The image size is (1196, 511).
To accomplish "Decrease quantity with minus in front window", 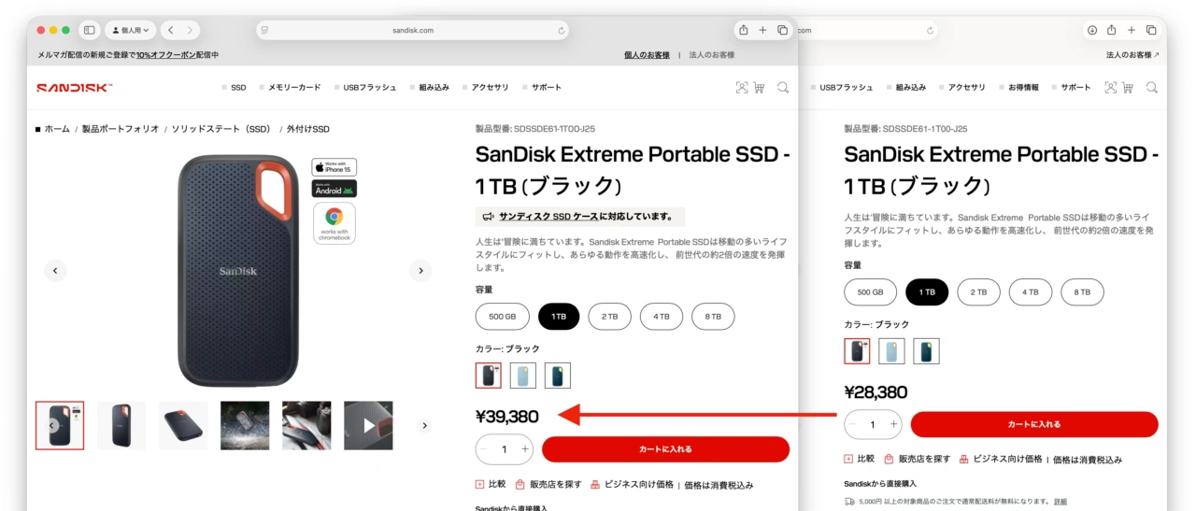I will tap(484, 449).
